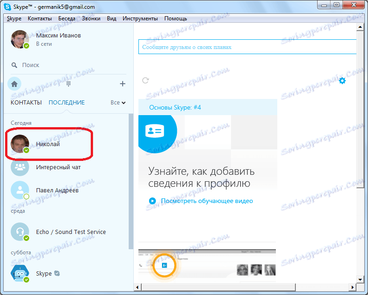Click Николай's avatar picture

click(x=20, y=144)
